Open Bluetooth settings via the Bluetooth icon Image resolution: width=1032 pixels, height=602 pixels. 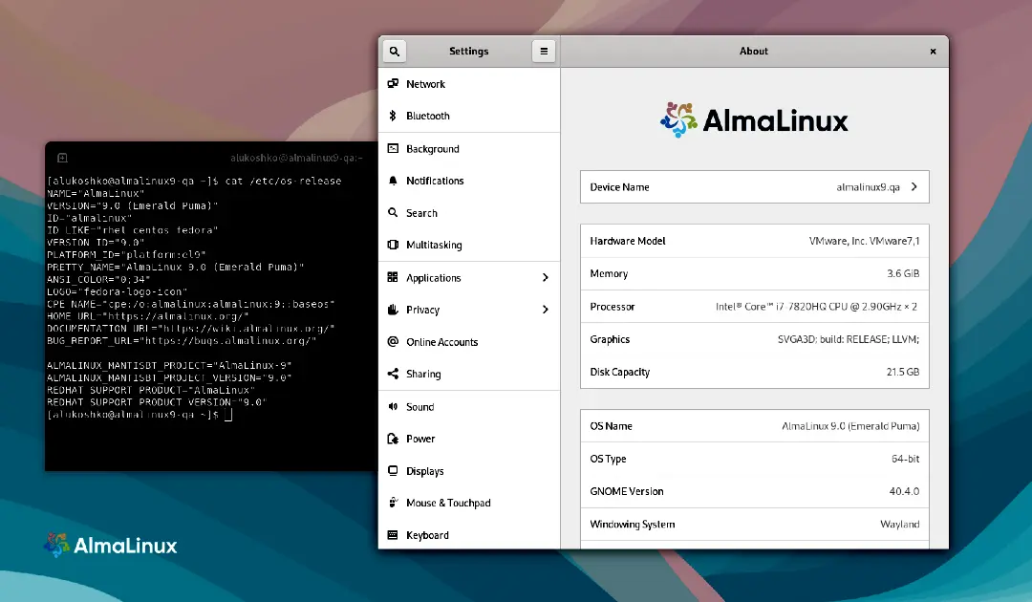pos(395,116)
